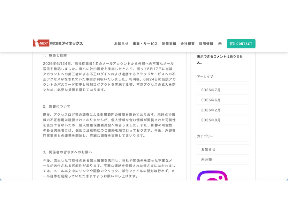Click the paragraph starting 現在、アクセスログ等
This screenshot has height=216, width=288.
(x=109, y=125)
